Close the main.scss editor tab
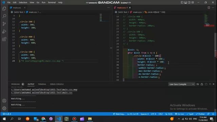217x122 pixels. coord(130,7)
